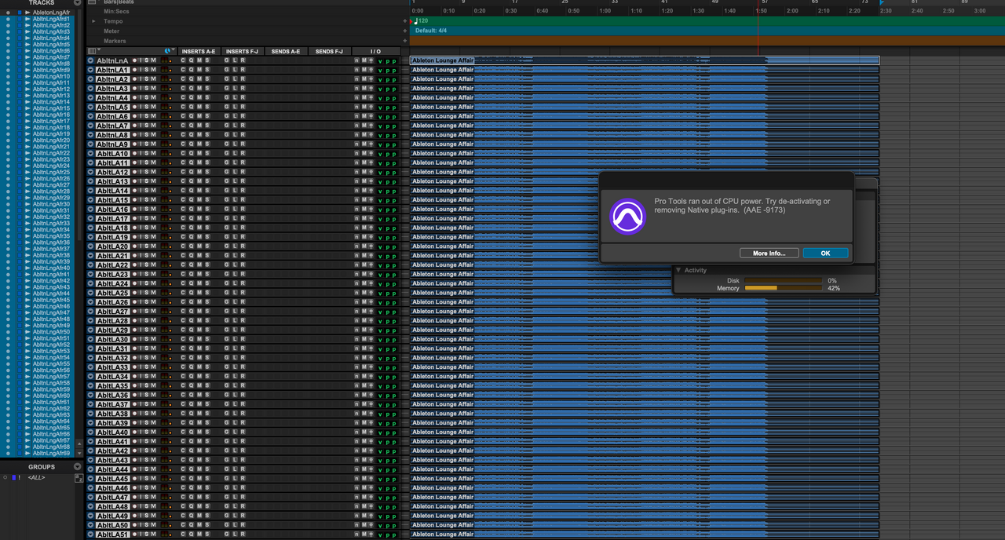Open track options menu for AbltLA45
Screen dimensions: 1005x540
[91, 479]
